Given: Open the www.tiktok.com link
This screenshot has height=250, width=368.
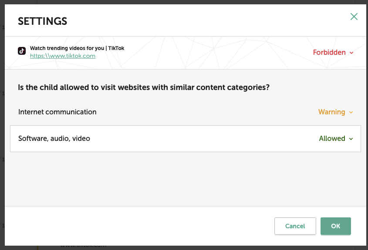Looking at the screenshot, I should pyautogui.click(x=63, y=56).
